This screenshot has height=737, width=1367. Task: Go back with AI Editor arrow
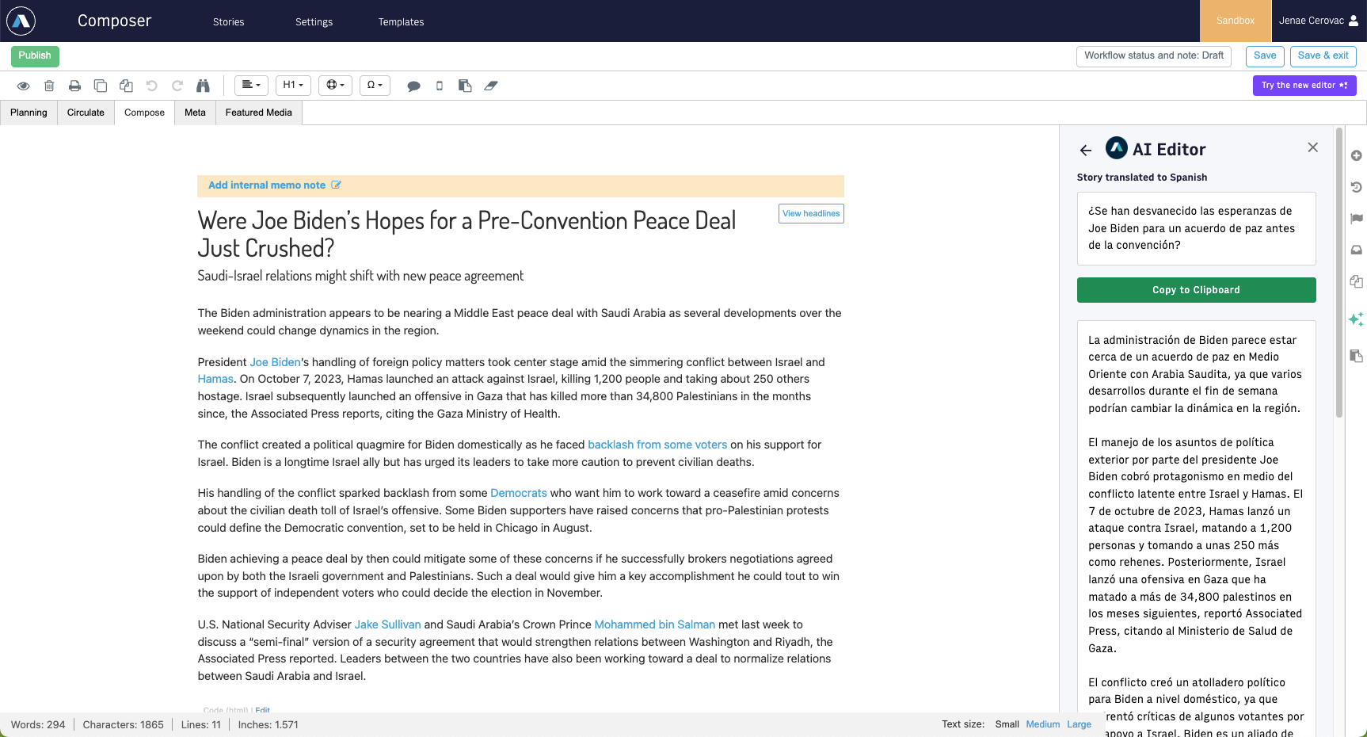tap(1086, 150)
